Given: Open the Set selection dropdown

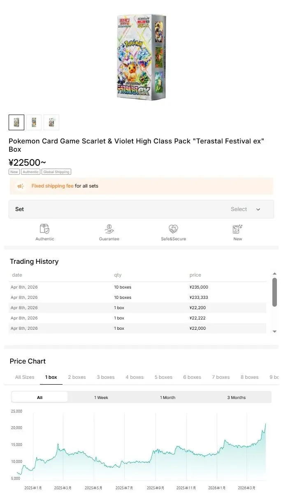Looking at the screenshot, I should [x=141, y=209].
